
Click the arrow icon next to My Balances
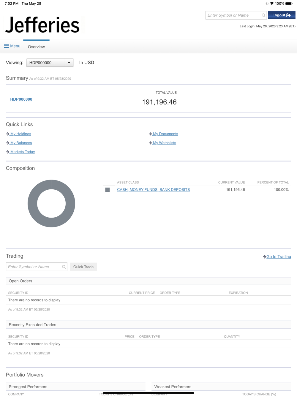[8, 143]
